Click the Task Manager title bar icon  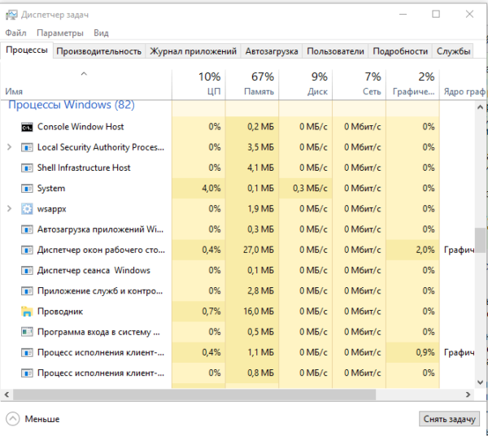11,15
